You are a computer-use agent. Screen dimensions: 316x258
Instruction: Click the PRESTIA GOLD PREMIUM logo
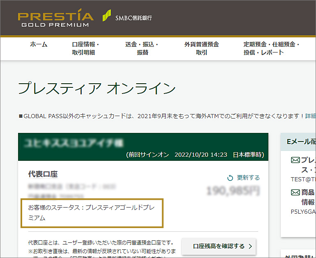click(56, 18)
